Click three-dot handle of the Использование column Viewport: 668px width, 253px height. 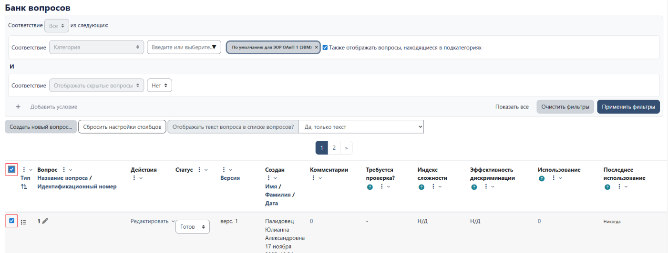click(554, 178)
